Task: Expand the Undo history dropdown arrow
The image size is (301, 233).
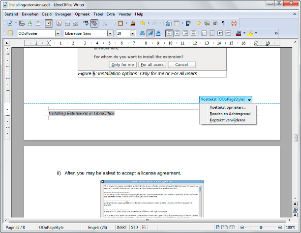Action: 149,24
